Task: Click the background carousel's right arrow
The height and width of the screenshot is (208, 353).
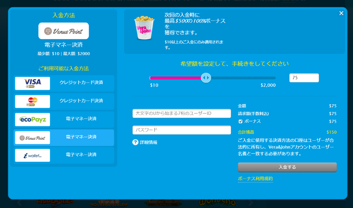Action: [251, 203]
